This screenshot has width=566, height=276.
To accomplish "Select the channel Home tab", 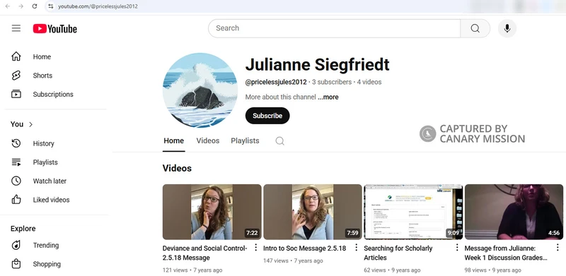I will coord(173,141).
